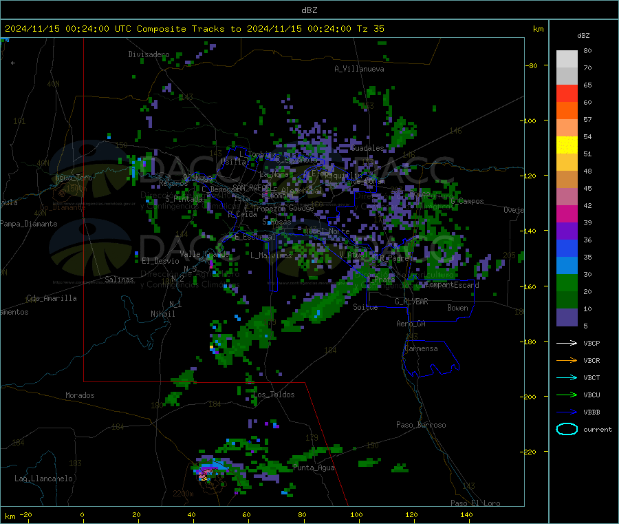The height and width of the screenshot is (524, 619).
Task: Click the cyan 'current' ellipse icon
Action: tap(567, 429)
